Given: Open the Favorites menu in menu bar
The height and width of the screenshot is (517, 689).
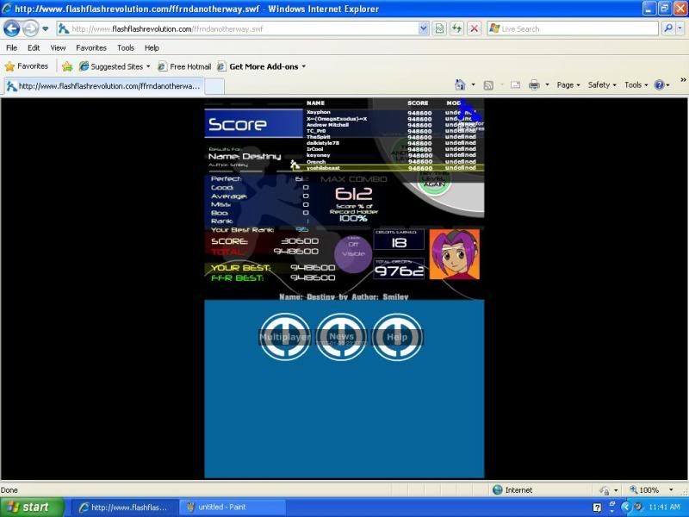Looking at the screenshot, I should (x=91, y=48).
